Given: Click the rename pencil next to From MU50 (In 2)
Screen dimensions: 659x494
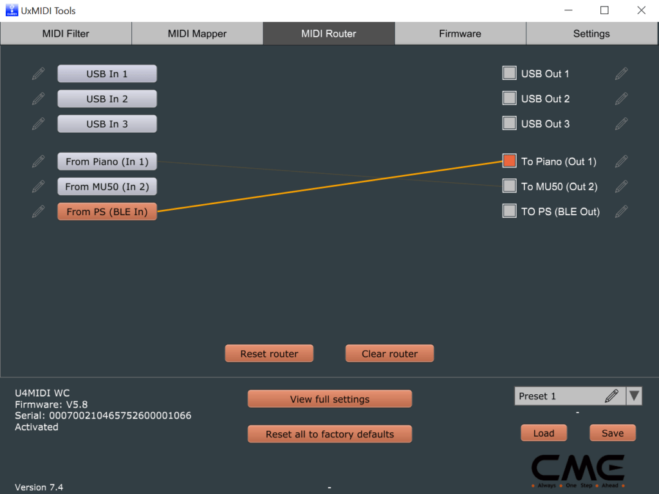Looking at the screenshot, I should (38, 186).
